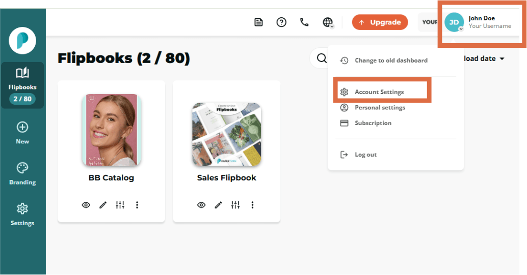Go to New flipbook in sidebar
The width and height of the screenshot is (527, 275).
click(22, 133)
